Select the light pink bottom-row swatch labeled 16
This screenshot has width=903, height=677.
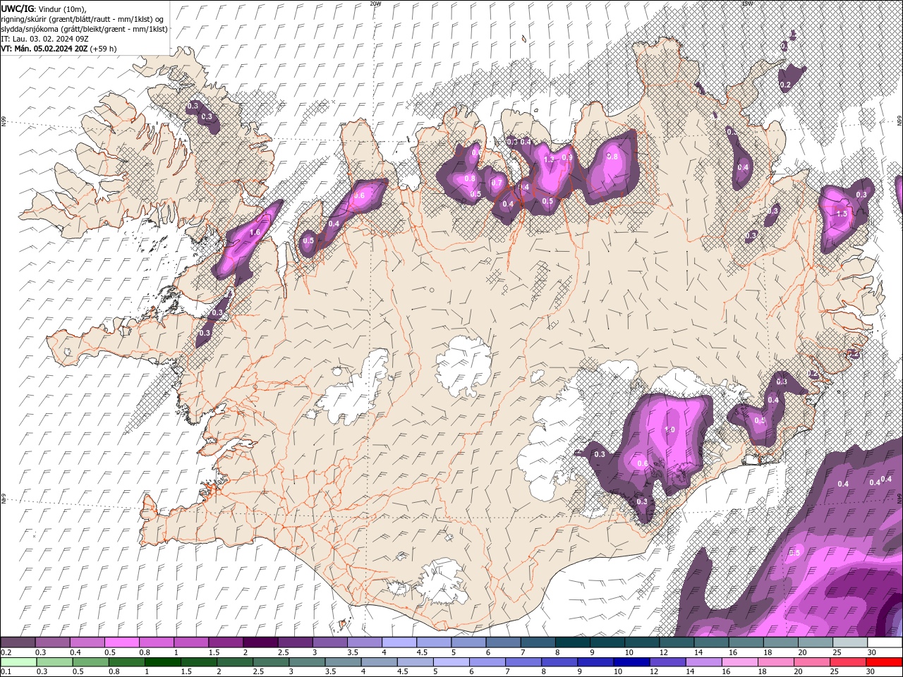pos(740,662)
